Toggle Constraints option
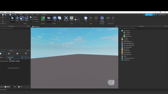This screenshot has height=94, width=168. (x=34, y=19)
